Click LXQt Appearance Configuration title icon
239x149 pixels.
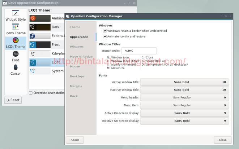pos(5,3)
